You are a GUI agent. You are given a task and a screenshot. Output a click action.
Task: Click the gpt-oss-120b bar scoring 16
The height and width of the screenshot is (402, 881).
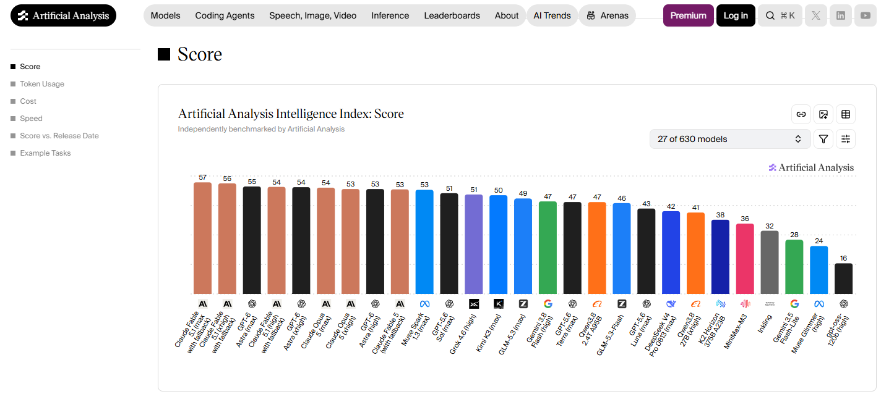[x=844, y=279]
